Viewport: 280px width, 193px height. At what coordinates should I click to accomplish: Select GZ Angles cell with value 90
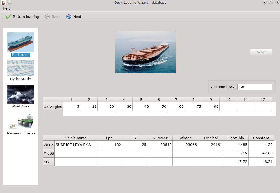tap(211, 107)
